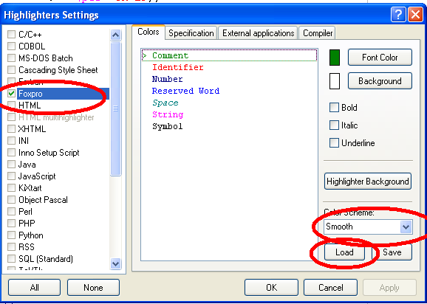This screenshot has width=427, height=304.
Task: Click the Background button
Action: click(380, 80)
